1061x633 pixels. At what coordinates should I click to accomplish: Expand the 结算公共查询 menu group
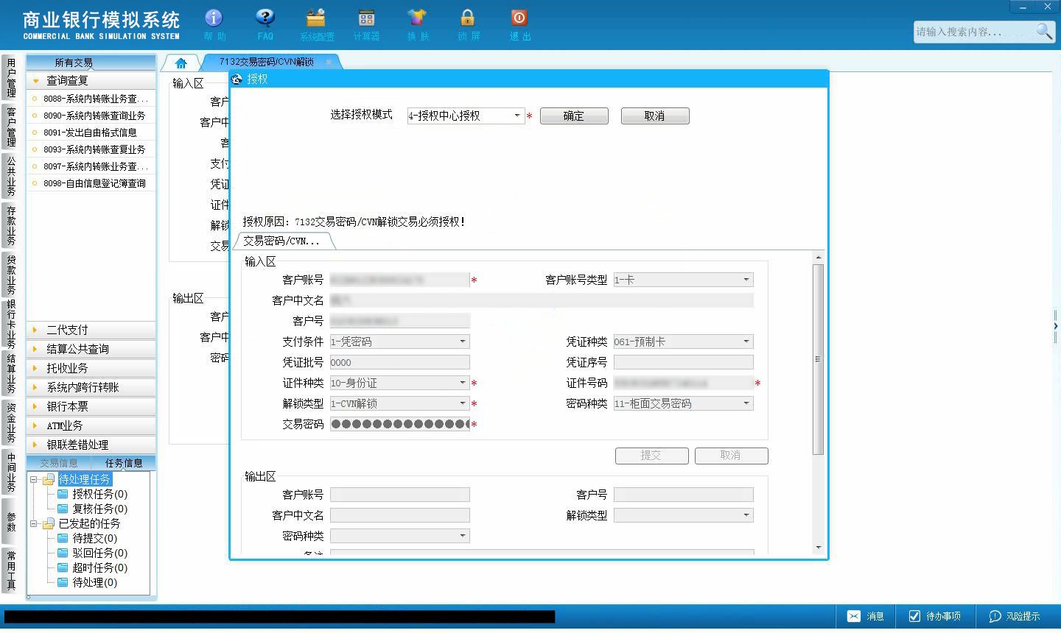(x=91, y=349)
